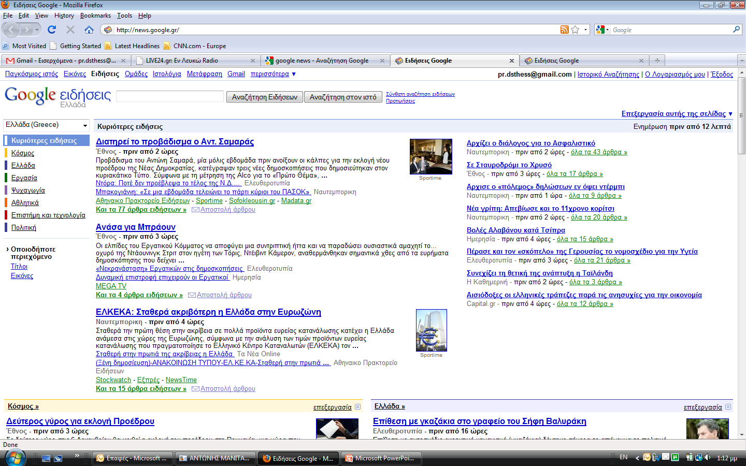Open Latest Headlines feed bookmark
Screen dimensions: 746x466
point(132,46)
